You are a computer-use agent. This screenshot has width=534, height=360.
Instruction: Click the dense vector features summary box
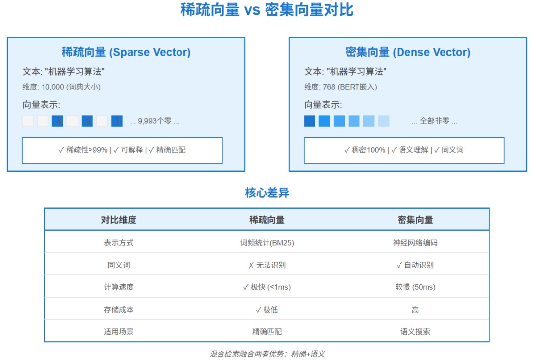404,150
